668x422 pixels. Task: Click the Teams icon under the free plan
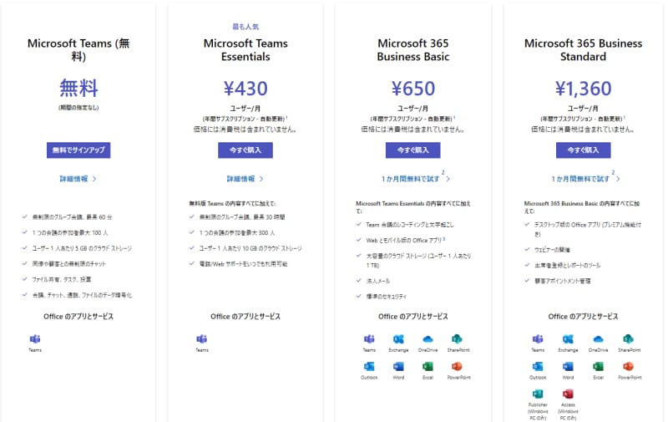click(x=35, y=338)
